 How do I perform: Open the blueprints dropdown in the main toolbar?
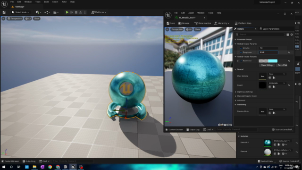[47, 12]
